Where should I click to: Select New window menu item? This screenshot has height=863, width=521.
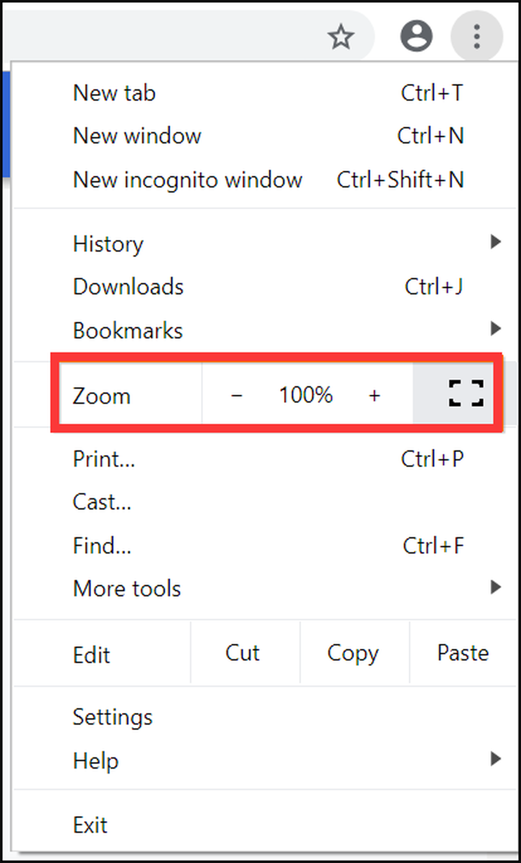pyautogui.click(x=265, y=136)
